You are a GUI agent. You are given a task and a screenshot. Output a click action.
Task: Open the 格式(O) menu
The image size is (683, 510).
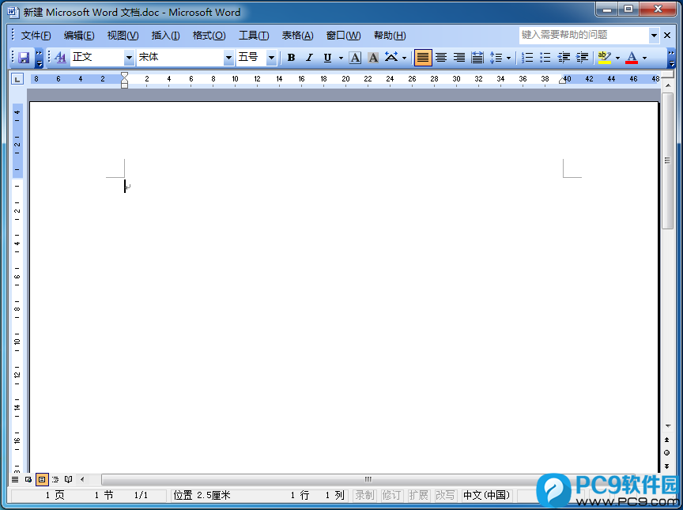coord(209,36)
